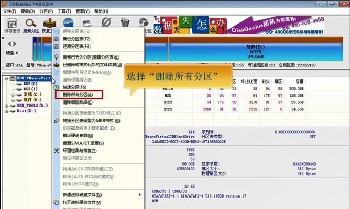Click the trash can delete partition toolbar icon
The height and width of the screenshot is (209, 350).
coord(125,22)
